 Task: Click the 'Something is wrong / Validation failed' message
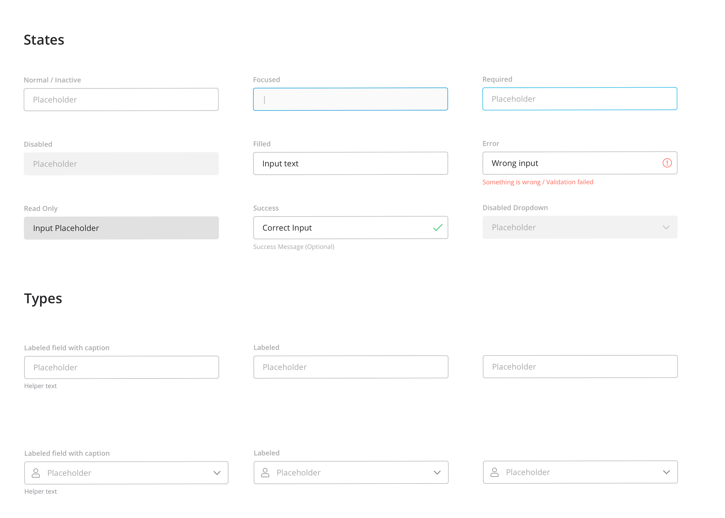coord(538,182)
